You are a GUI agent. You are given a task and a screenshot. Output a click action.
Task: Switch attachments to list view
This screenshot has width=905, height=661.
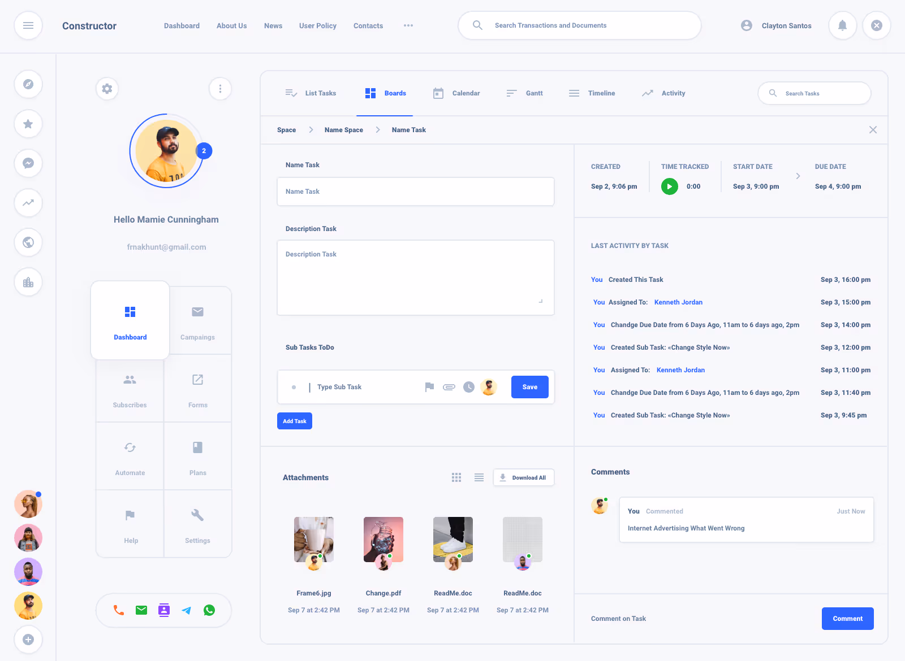(479, 477)
